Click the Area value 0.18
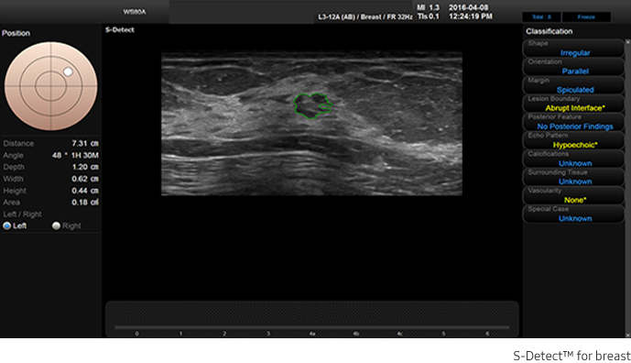This screenshot has height=363, width=631. [x=85, y=203]
